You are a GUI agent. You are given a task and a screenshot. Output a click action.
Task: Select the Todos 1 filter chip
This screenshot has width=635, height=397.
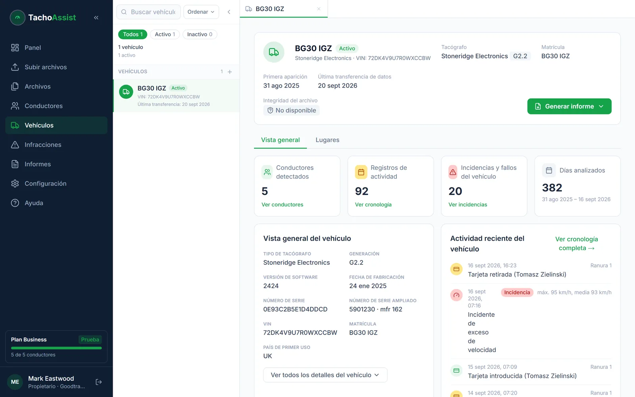pos(133,35)
